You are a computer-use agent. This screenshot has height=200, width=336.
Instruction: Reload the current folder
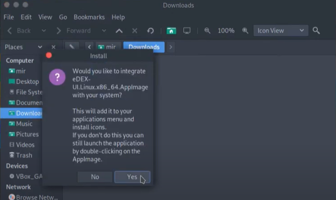pos(150,31)
